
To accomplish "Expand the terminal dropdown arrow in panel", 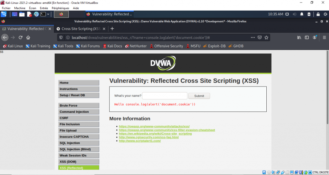I will coord(48,14).
